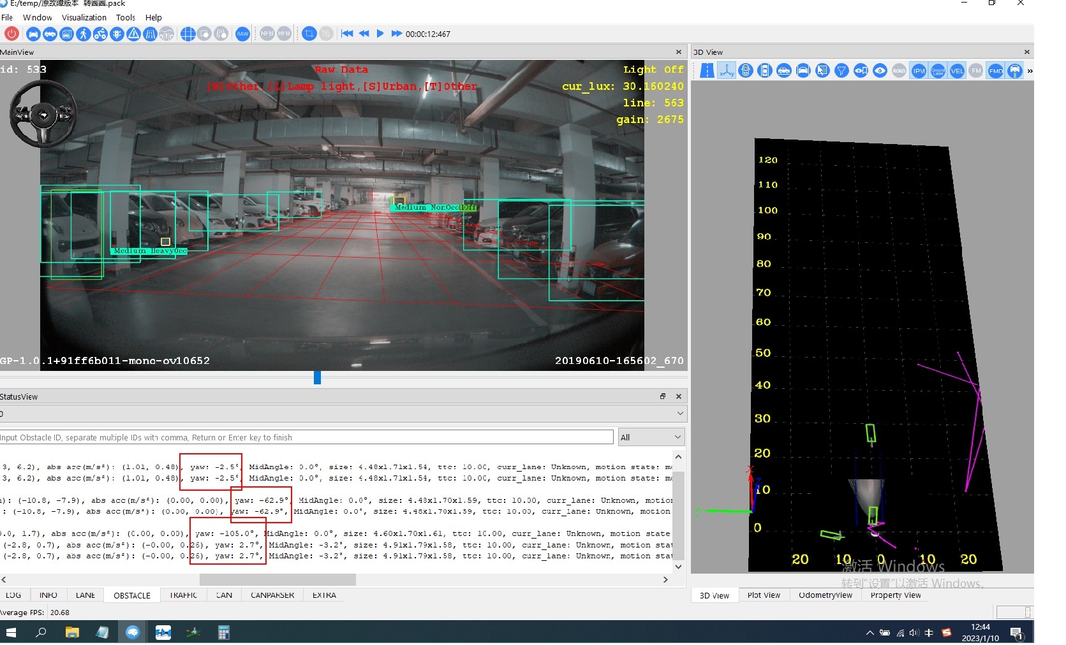Click the filter funnel icon in 3D View

tap(841, 71)
